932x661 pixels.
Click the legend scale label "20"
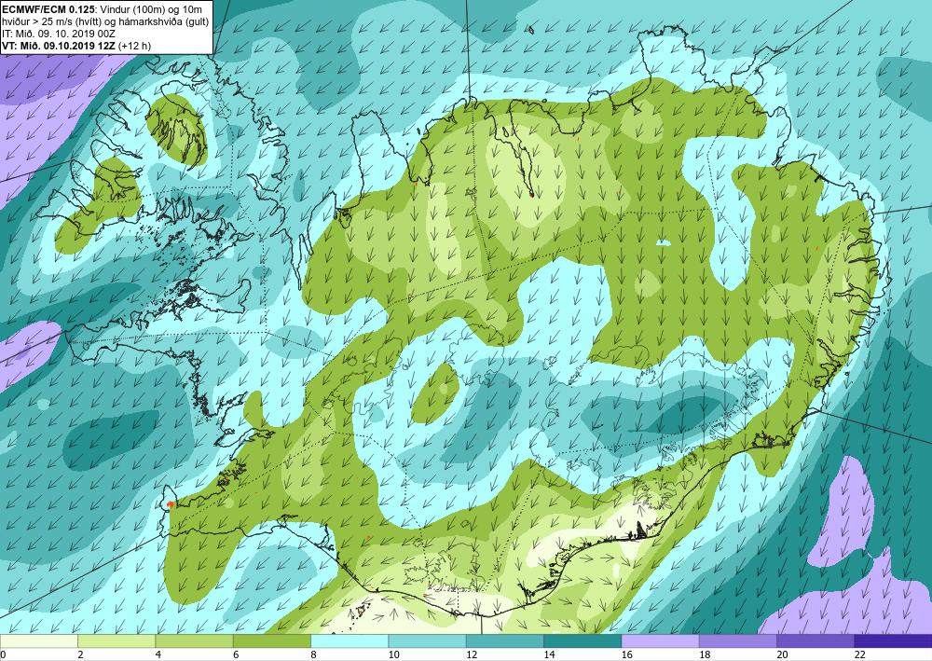point(783,654)
